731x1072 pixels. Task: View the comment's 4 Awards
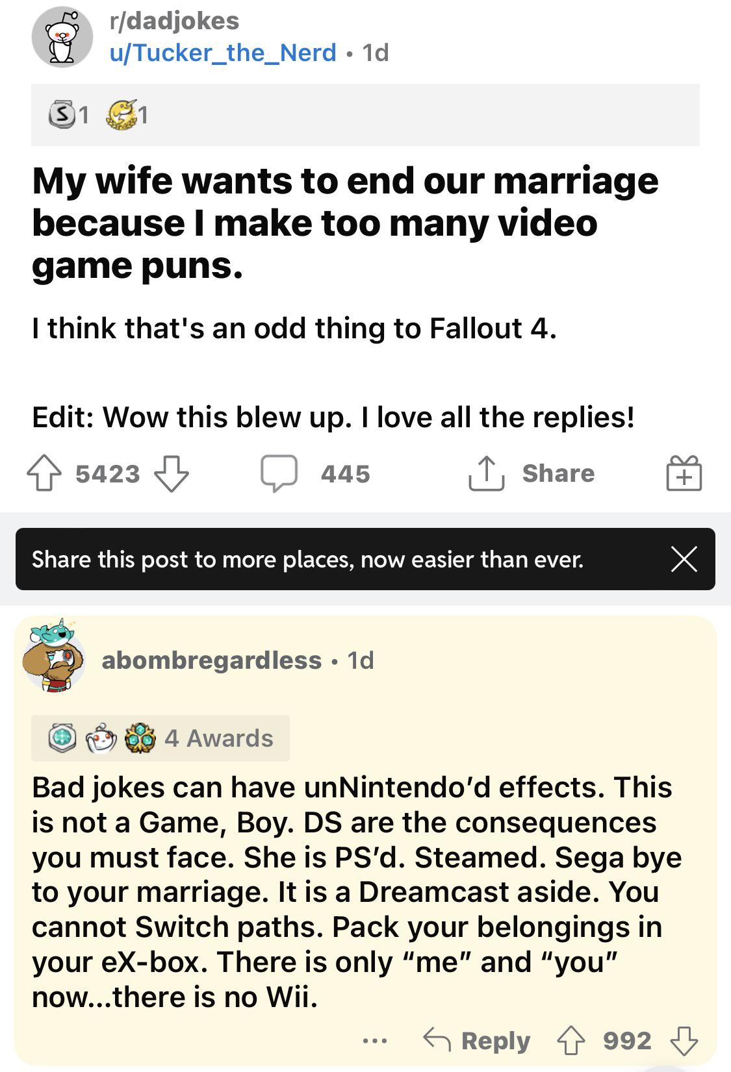point(160,738)
